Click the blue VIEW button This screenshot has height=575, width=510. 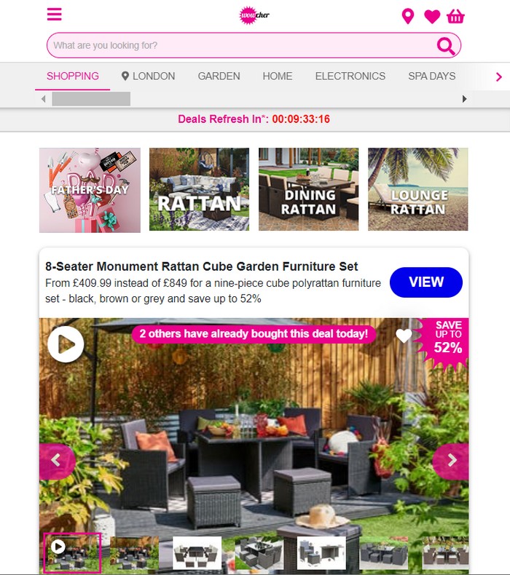[426, 282]
